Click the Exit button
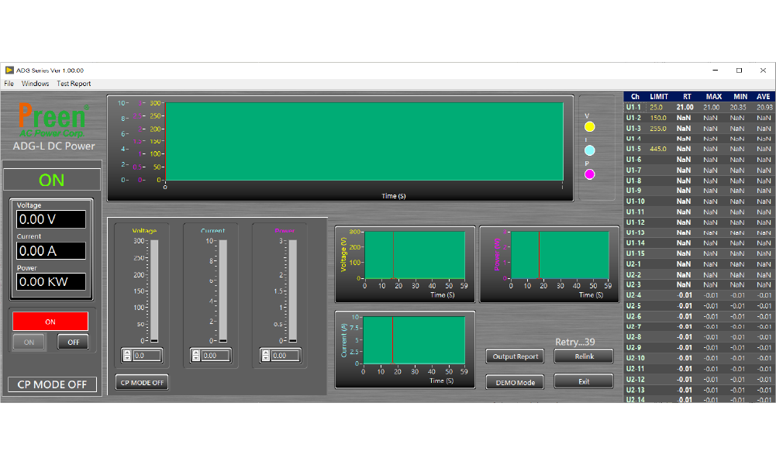 point(584,381)
